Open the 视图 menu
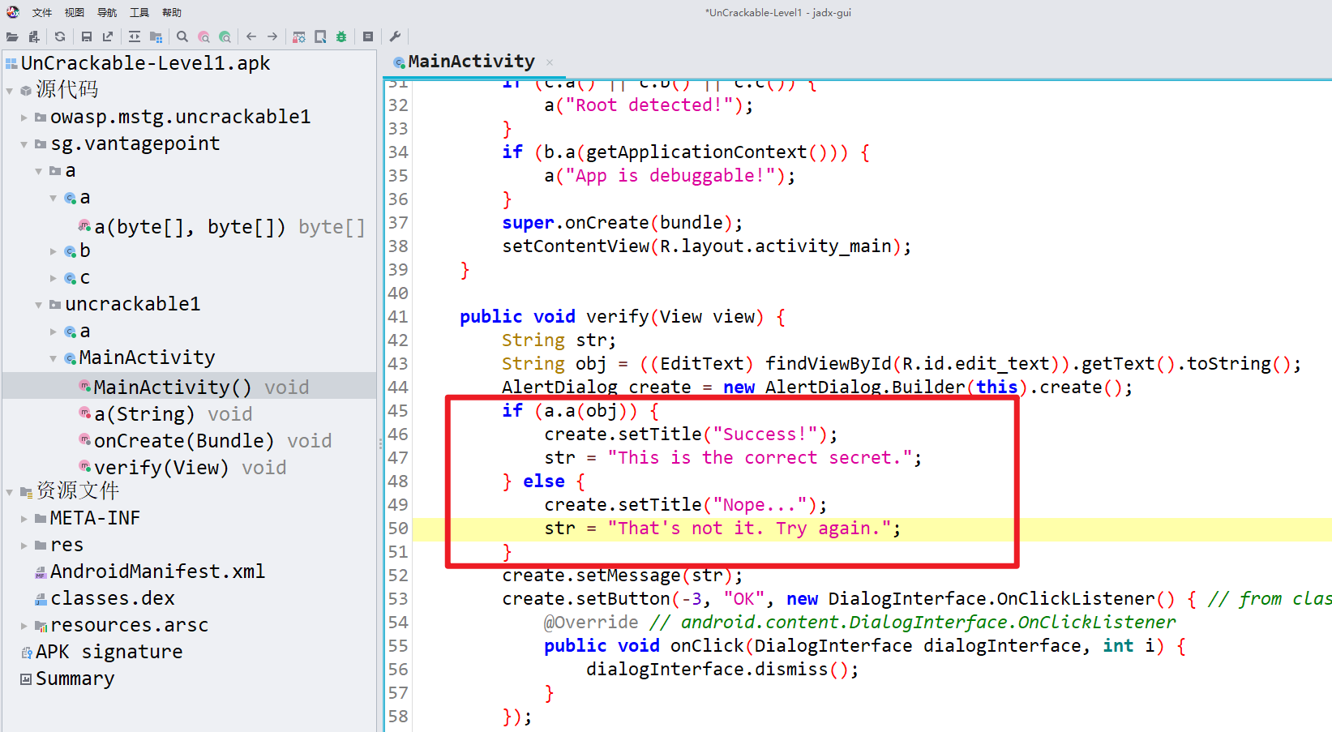 coord(75,12)
